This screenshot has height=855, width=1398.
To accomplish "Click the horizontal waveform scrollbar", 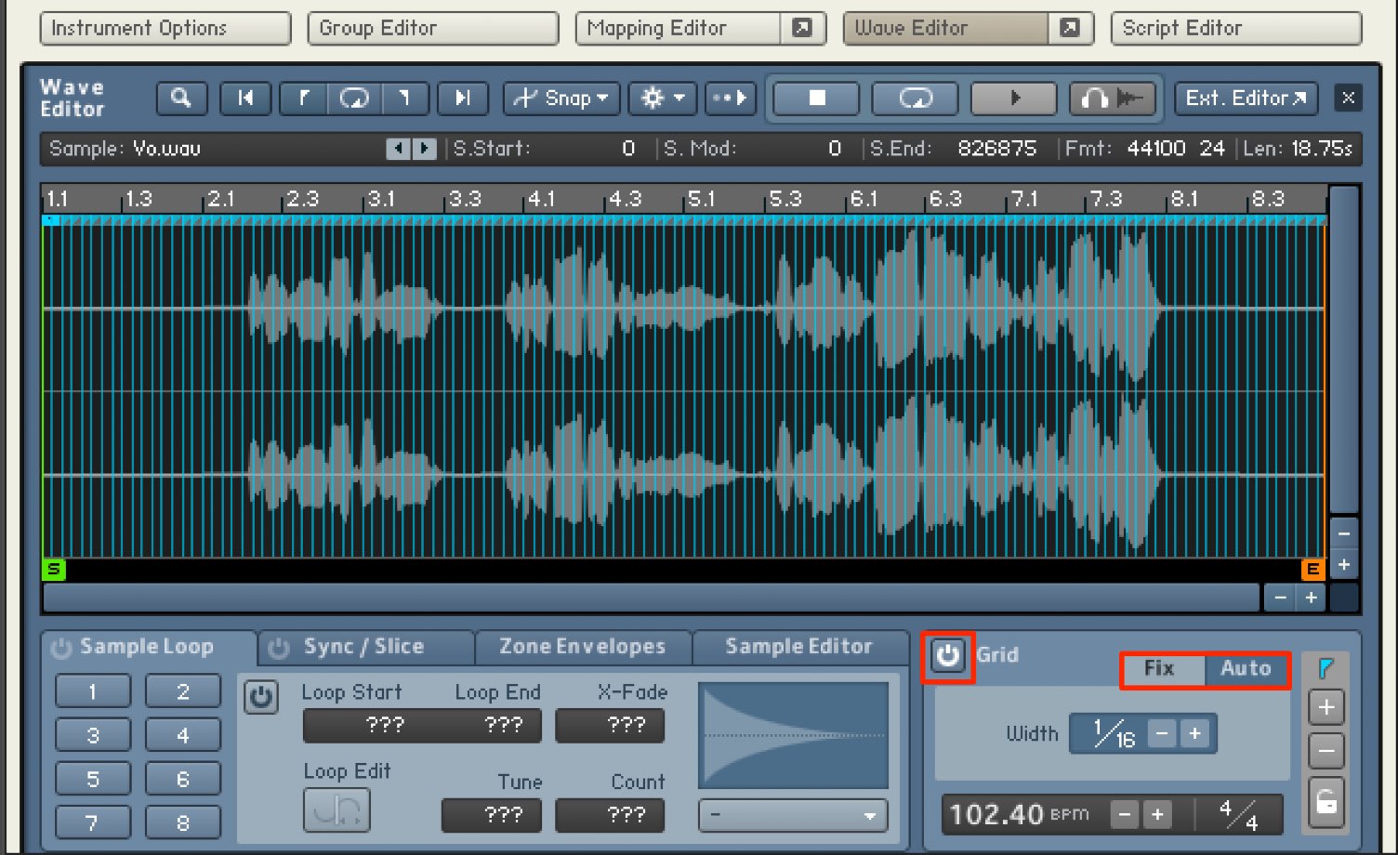I will 651,598.
